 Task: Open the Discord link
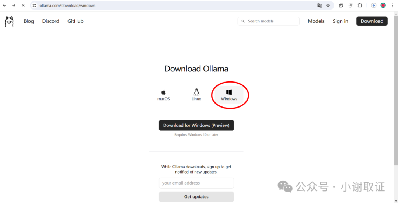click(51, 21)
